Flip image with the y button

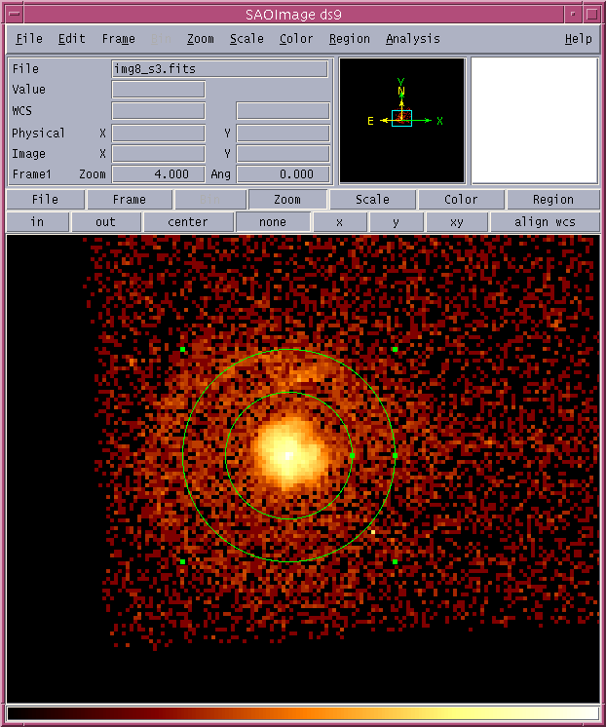point(396,222)
